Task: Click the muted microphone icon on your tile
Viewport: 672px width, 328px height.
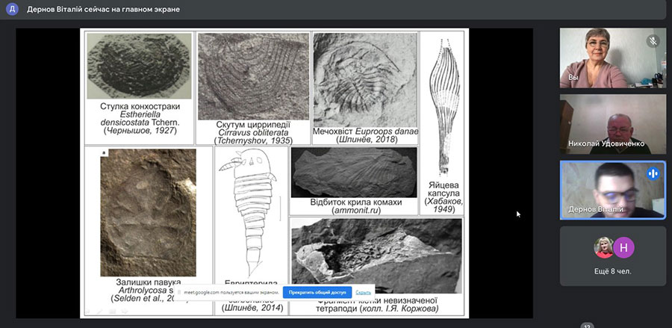Action: pos(653,41)
